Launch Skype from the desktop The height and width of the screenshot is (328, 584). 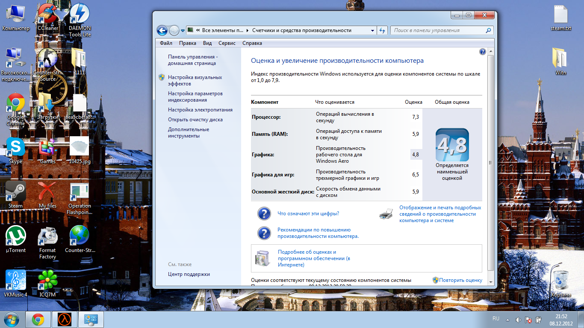[16, 150]
